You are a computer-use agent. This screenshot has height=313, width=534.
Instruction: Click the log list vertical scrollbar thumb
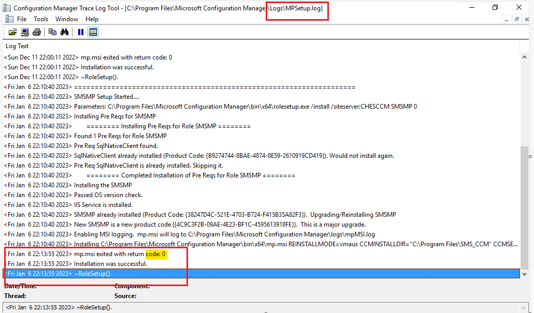coord(525,207)
